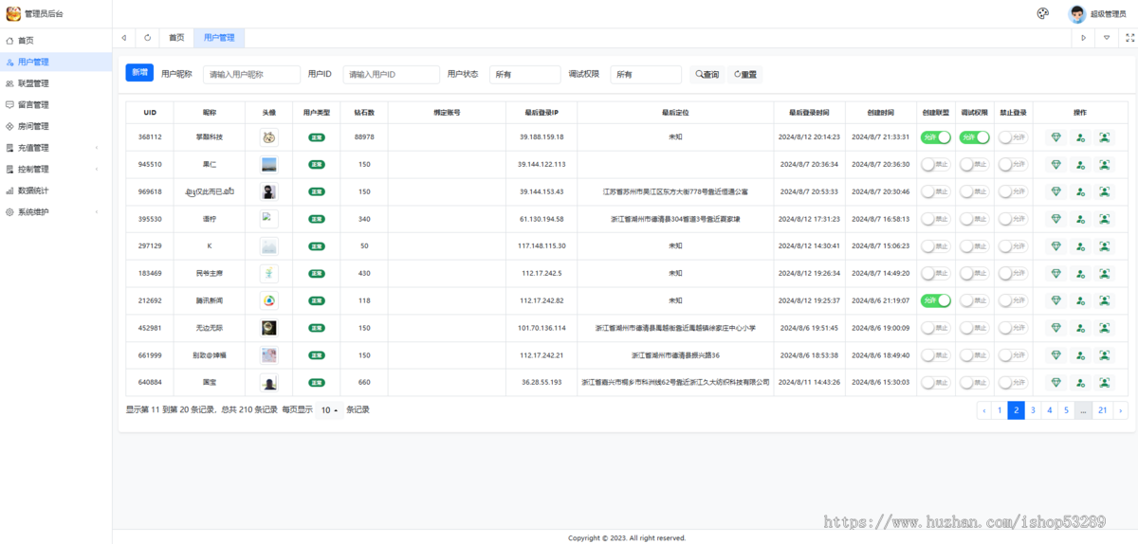
Task: Click the 用户ID input field
Action: (392, 74)
